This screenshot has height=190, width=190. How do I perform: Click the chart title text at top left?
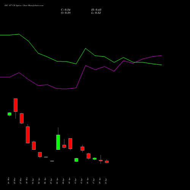(24, 6)
